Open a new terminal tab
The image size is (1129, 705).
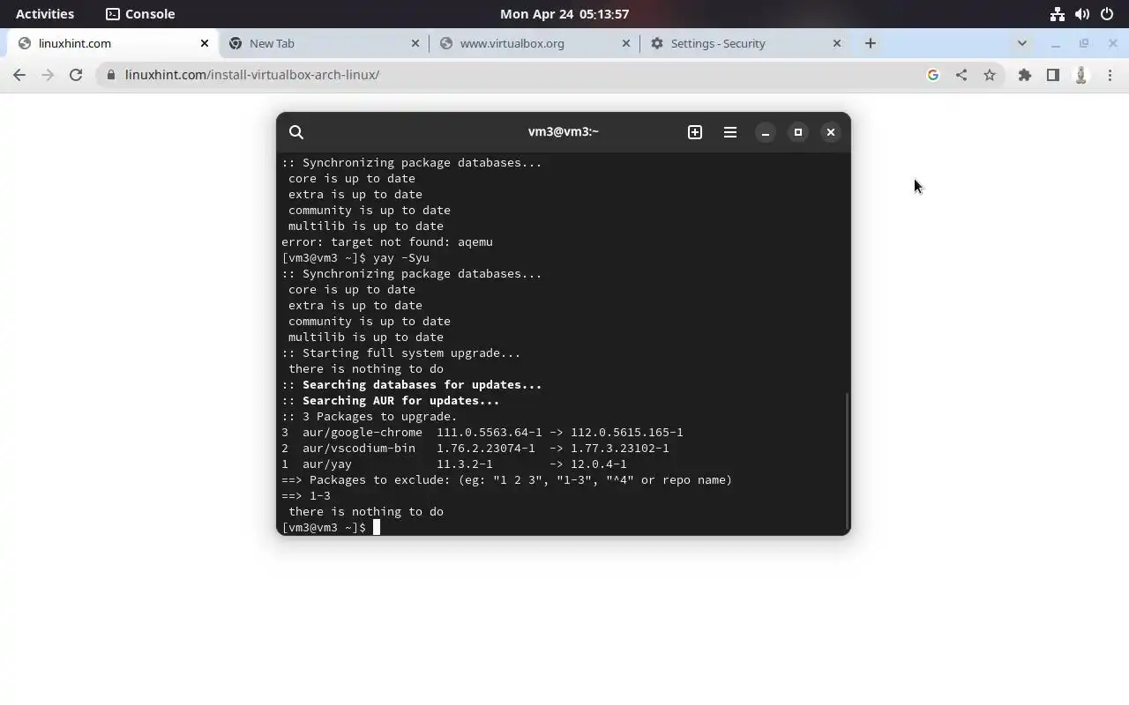[695, 132]
